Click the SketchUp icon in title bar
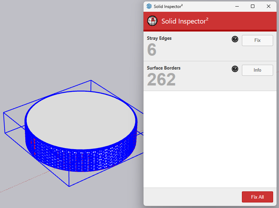The height and width of the screenshot is (208, 279). [x=149, y=6]
